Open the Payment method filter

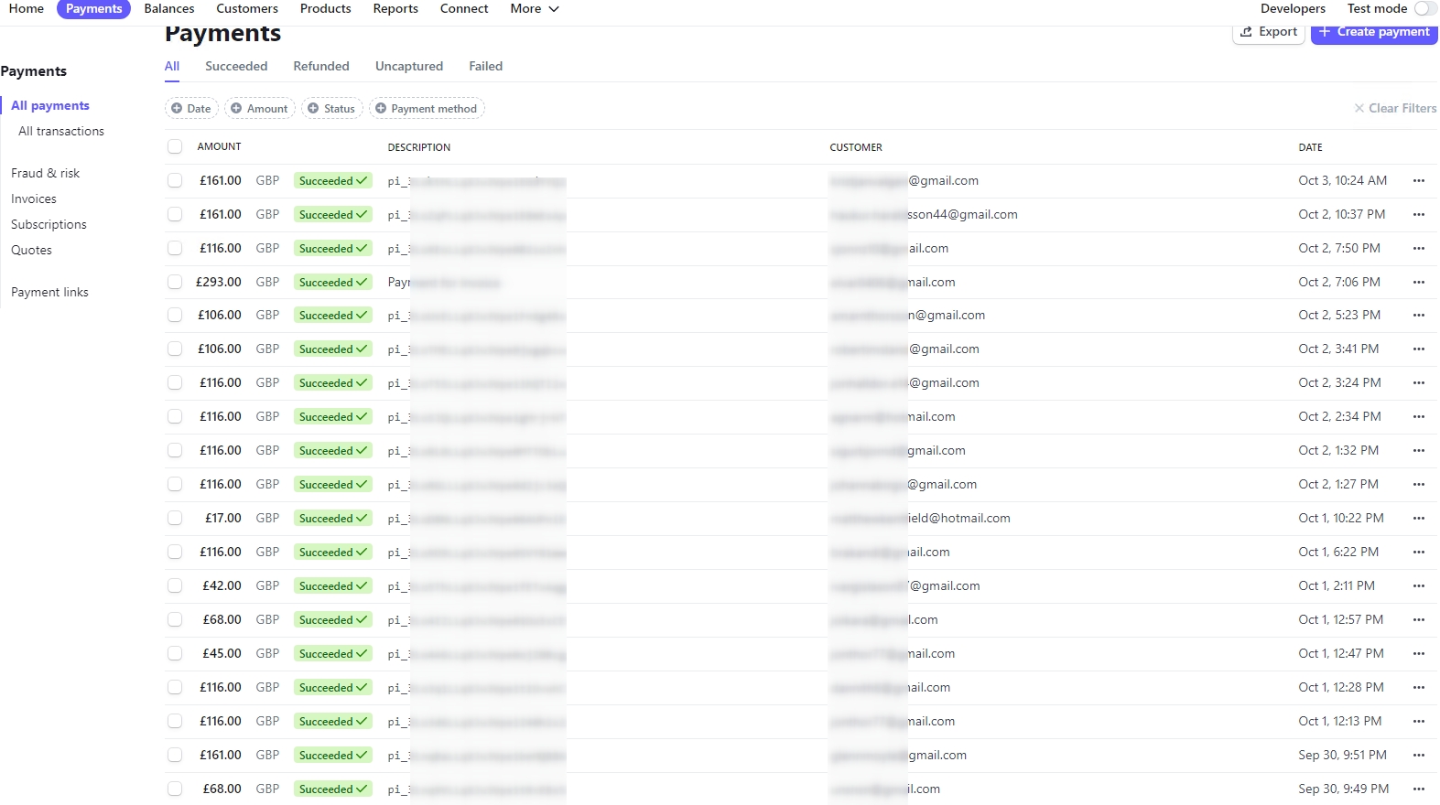[x=427, y=109]
